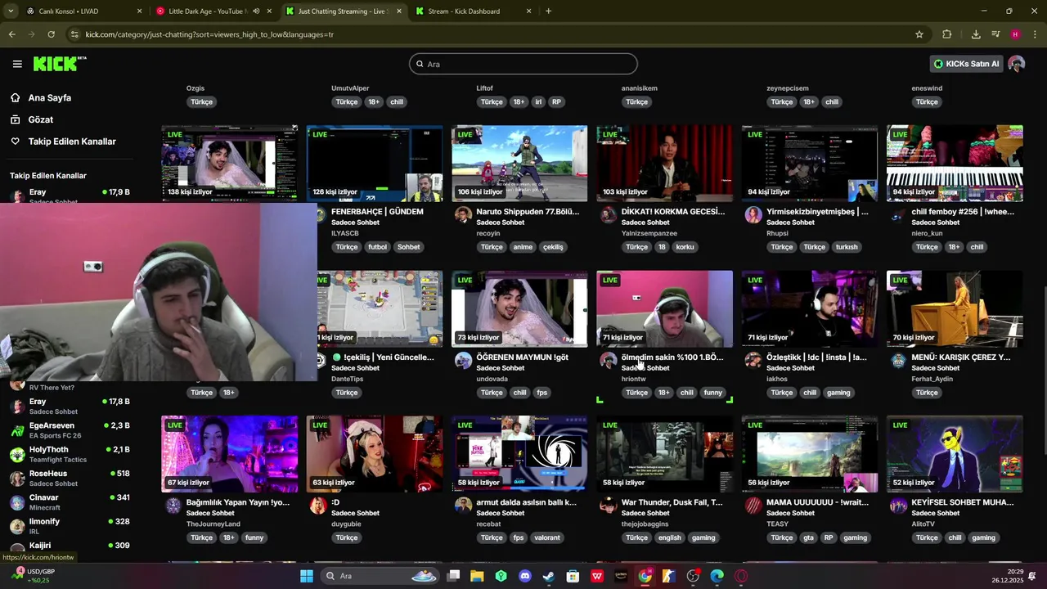Open the Chrome tab search dropdown
Viewport: 1047px width, 589px height.
11,11
